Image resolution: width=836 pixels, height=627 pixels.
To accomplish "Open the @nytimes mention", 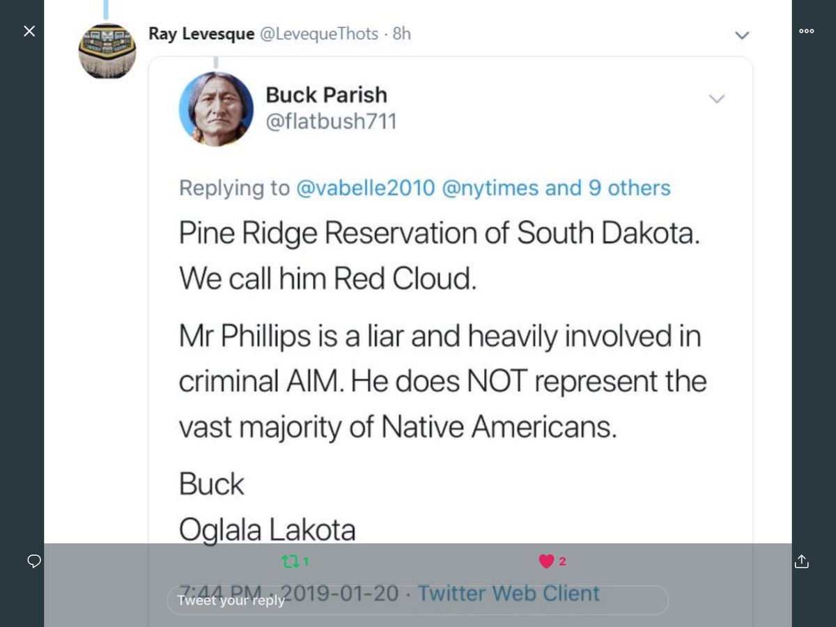I will click(490, 188).
